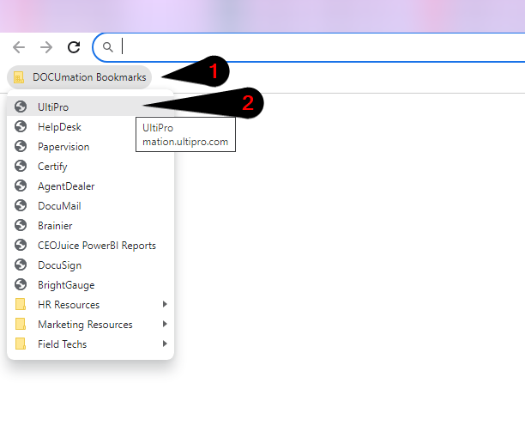Open DOCUmation Bookmarks folder
The image size is (525, 426).
pyautogui.click(x=80, y=77)
